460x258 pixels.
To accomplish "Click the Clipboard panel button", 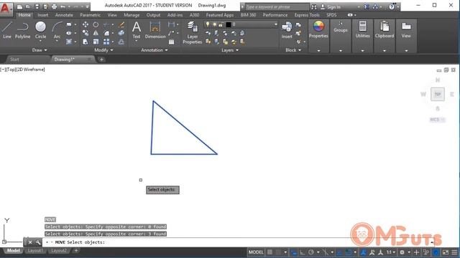I will tap(385, 30).
